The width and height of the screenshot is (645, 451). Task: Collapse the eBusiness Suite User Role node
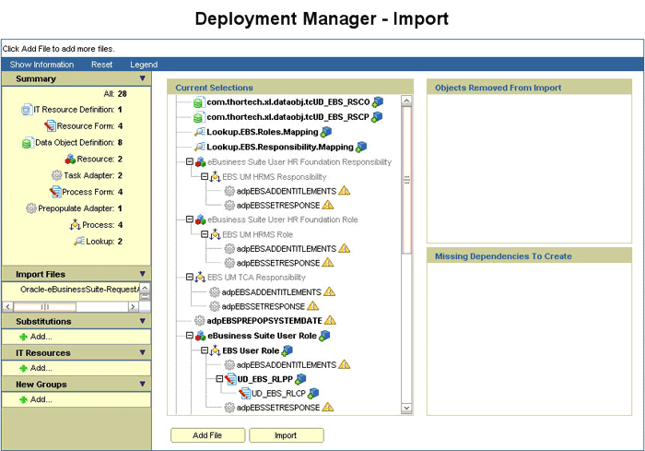[x=189, y=336]
